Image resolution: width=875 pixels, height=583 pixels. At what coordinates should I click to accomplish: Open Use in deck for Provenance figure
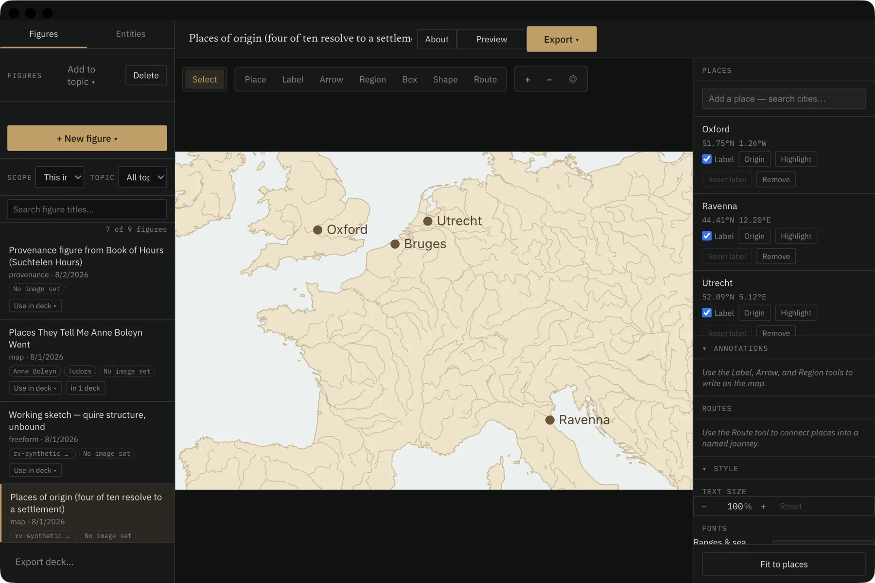tap(35, 306)
